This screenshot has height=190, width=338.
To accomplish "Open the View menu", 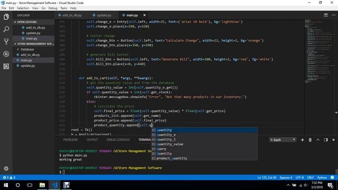I will tap(35, 8).
